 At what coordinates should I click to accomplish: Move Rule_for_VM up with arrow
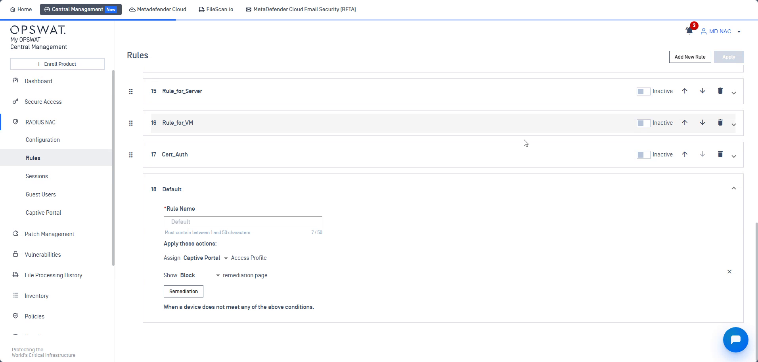685,123
